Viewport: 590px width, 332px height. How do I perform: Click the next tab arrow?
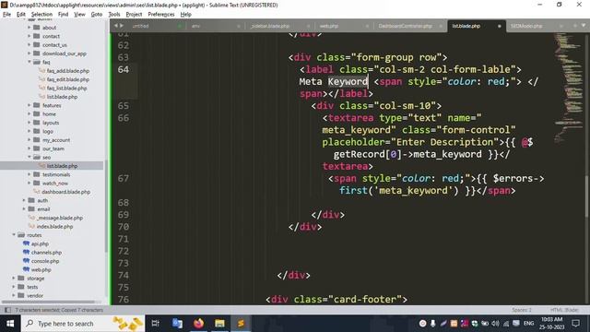121,26
